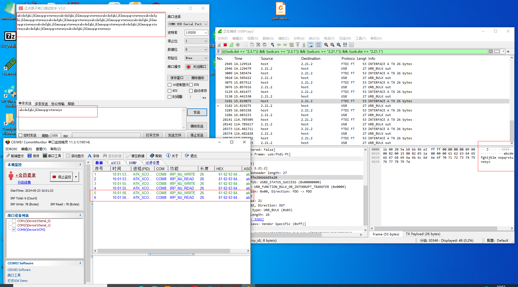Toggle RTS checkbox in serial assistant
The width and height of the screenshot is (518, 287).
point(169,91)
